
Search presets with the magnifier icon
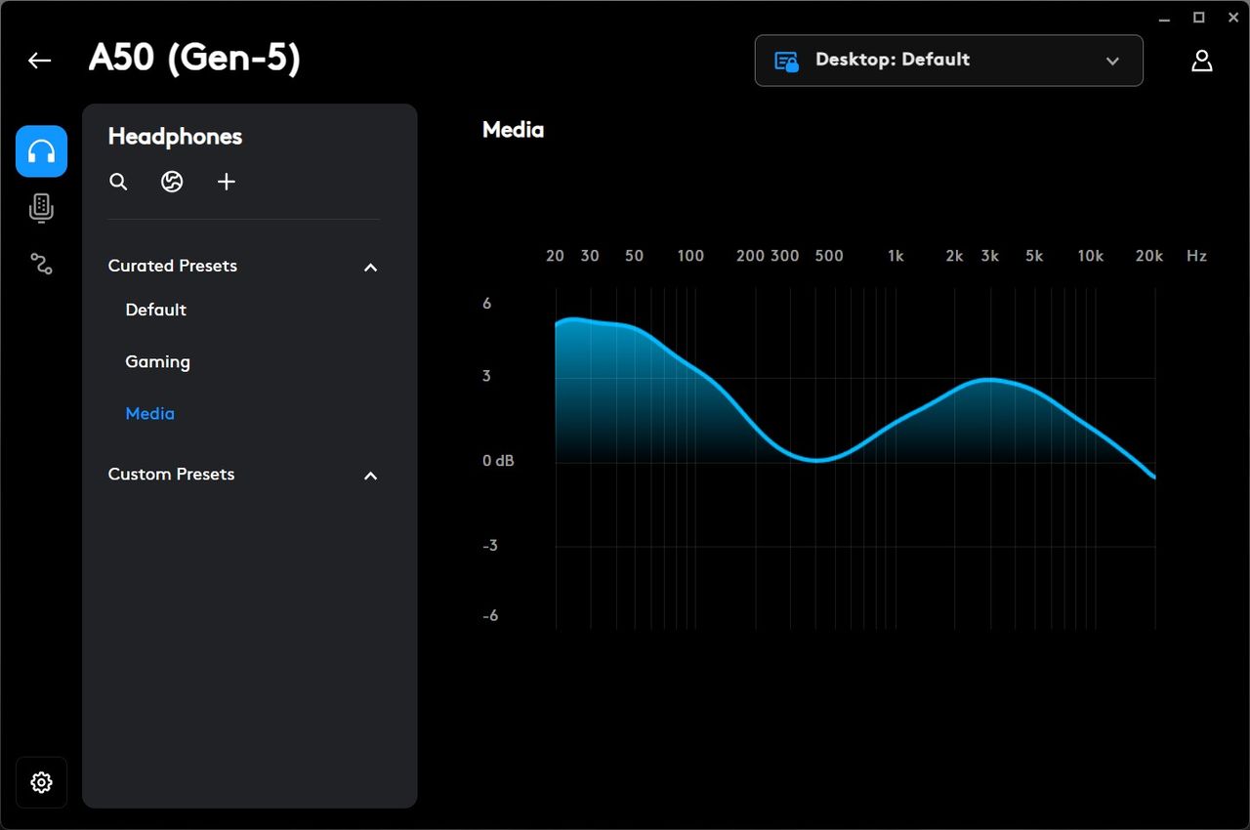(118, 182)
